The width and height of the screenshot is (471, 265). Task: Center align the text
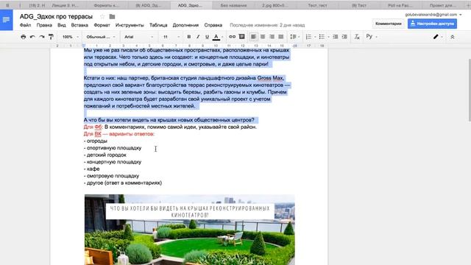[263, 37]
